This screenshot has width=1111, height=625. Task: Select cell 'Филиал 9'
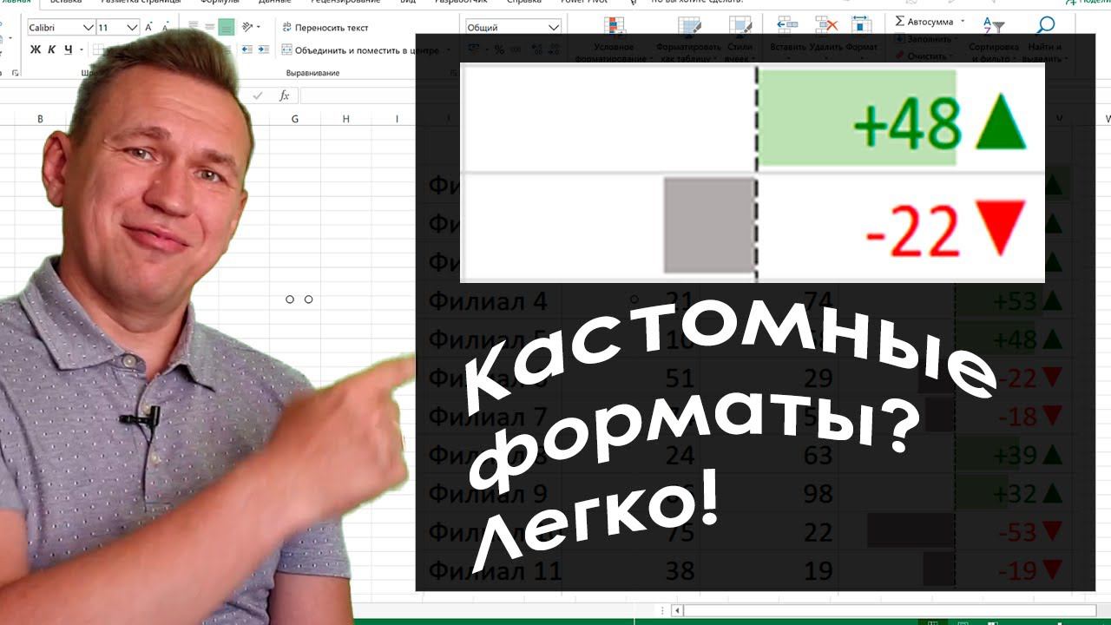point(488,493)
